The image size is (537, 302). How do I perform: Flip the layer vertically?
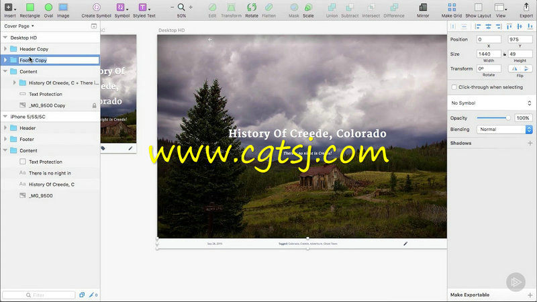(526, 69)
